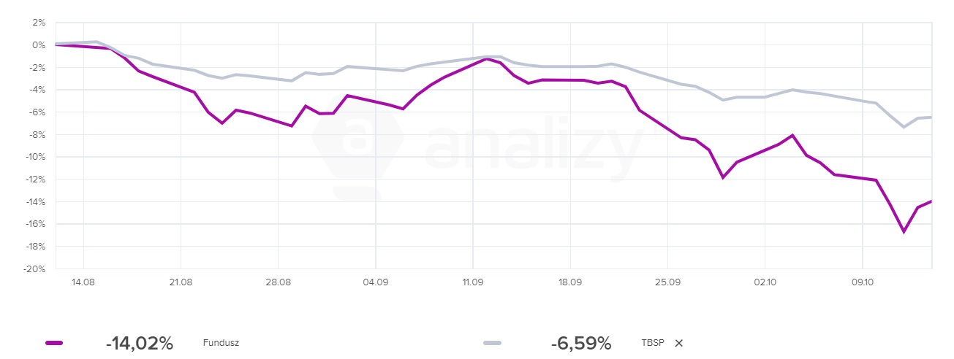
Task: Click the 04.09 date label
Action: coord(376,282)
